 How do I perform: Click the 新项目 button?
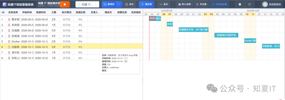109,4
